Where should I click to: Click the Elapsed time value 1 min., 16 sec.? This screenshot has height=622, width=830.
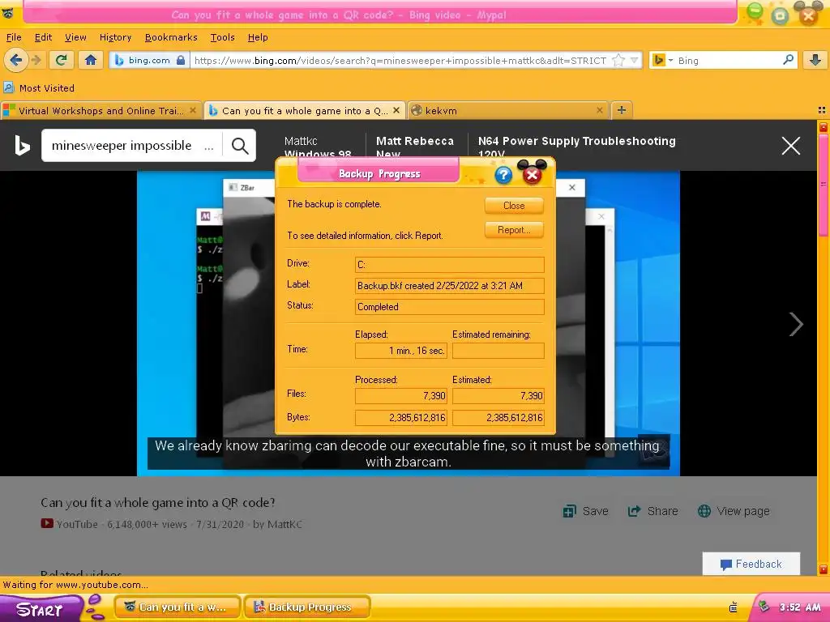click(401, 351)
